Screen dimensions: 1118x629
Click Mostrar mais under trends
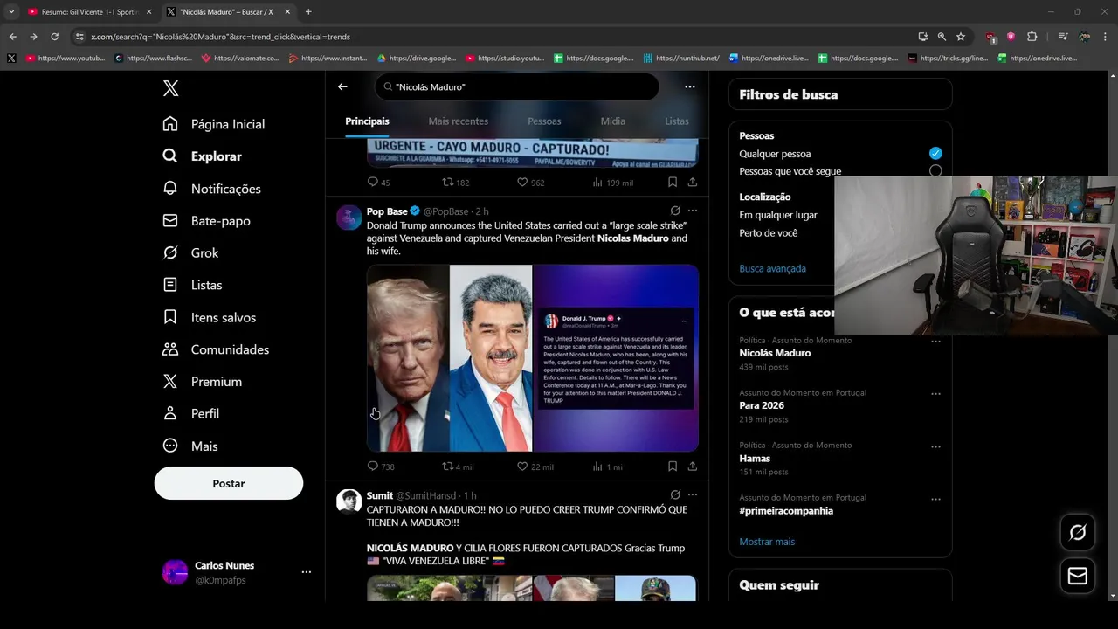[767, 542]
